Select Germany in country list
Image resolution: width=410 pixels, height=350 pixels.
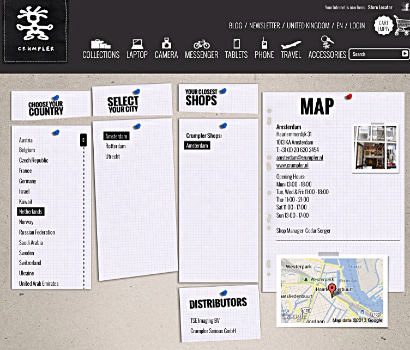(x=27, y=181)
